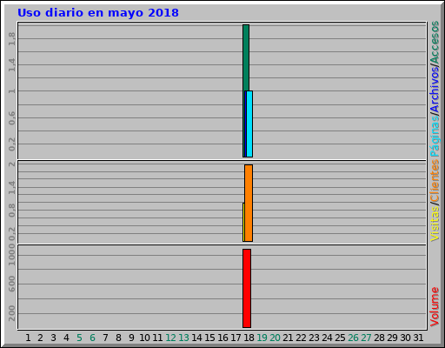
Task: Select the green Accesos bar for day 18
Action: click(x=246, y=57)
